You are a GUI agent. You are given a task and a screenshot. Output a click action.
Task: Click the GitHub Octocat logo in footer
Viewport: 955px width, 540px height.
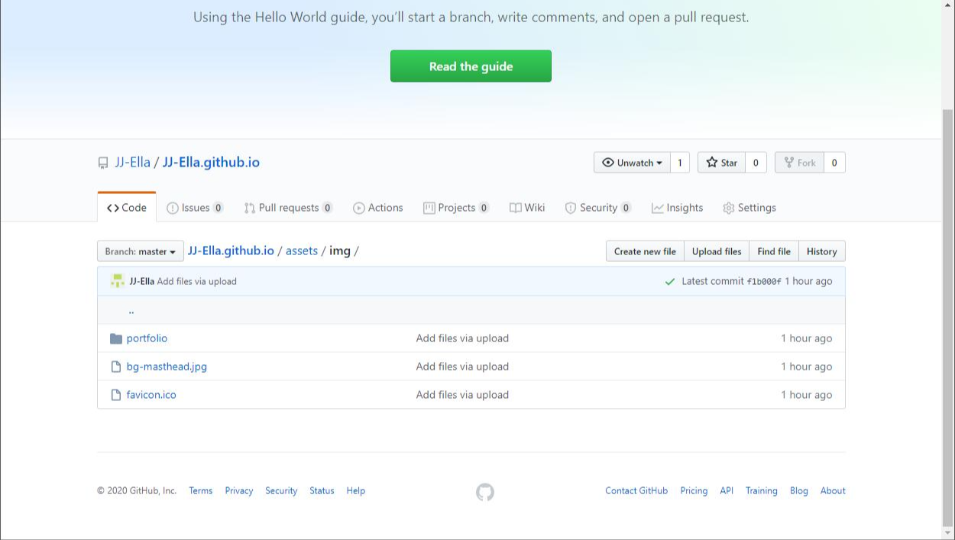click(485, 492)
